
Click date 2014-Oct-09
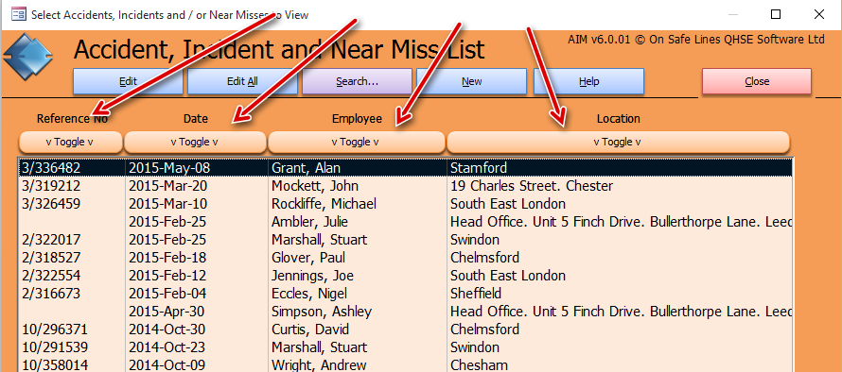pos(167,365)
